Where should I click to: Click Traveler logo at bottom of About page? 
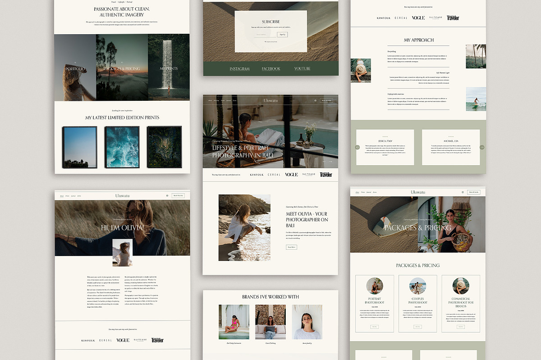pos(157,340)
